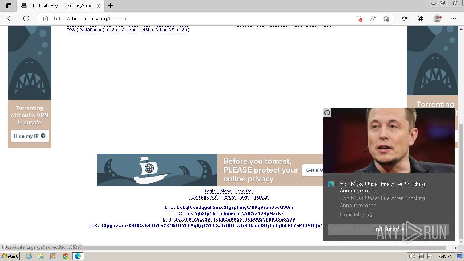This screenshot has height=261, width=464.
Task: Click horizontal scrollbar right arrow
Action: [455, 248]
